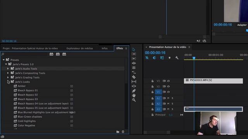Screen dimensions: 248x139
Task: Select the Hand tool
Action: [x=134, y=95]
